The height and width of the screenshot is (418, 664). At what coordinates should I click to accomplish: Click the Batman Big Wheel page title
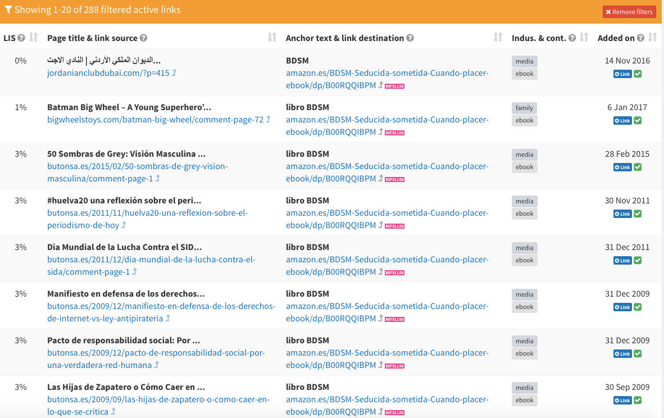pyautogui.click(x=129, y=107)
